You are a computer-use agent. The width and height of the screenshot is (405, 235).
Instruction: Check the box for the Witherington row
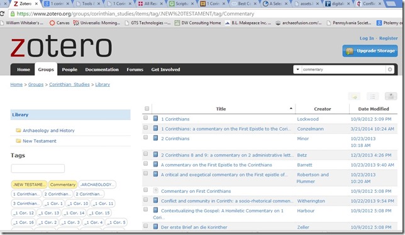tap(146, 200)
